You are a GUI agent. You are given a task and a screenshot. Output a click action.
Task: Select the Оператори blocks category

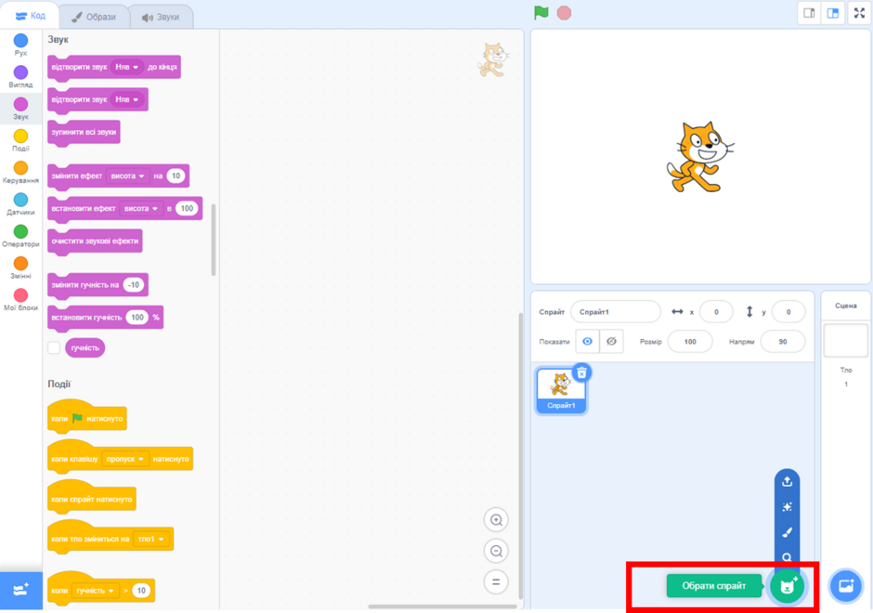click(x=20, y=235)
